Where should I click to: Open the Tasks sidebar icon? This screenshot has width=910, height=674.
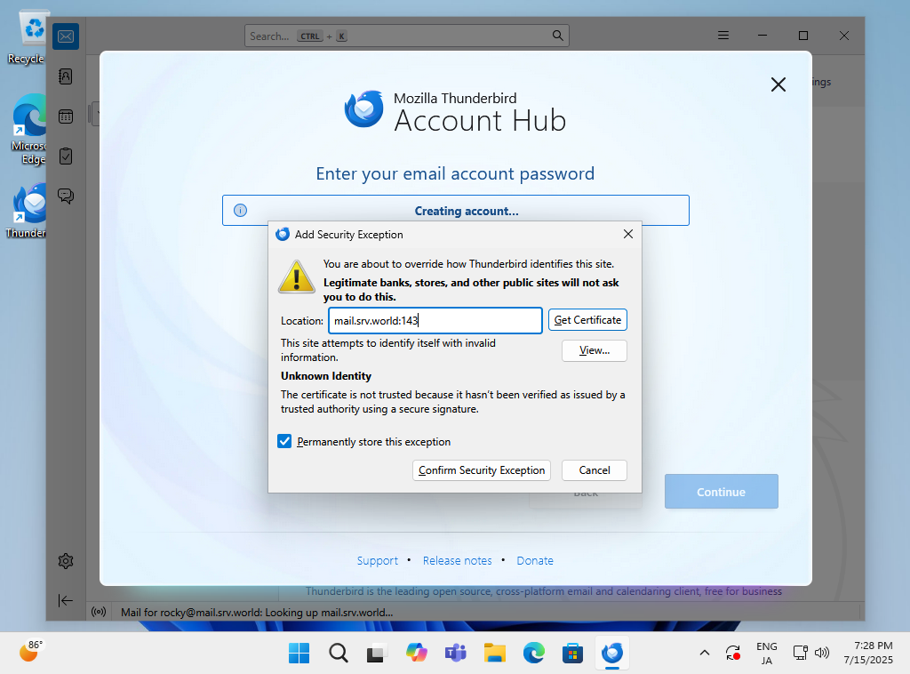(x=66, y=156)
